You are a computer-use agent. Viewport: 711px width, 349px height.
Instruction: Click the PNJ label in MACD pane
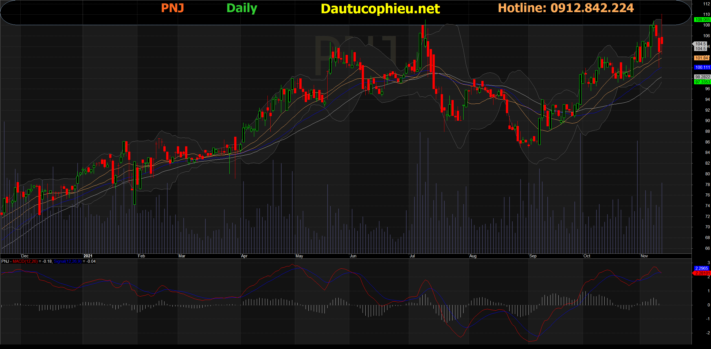(5, 261)
